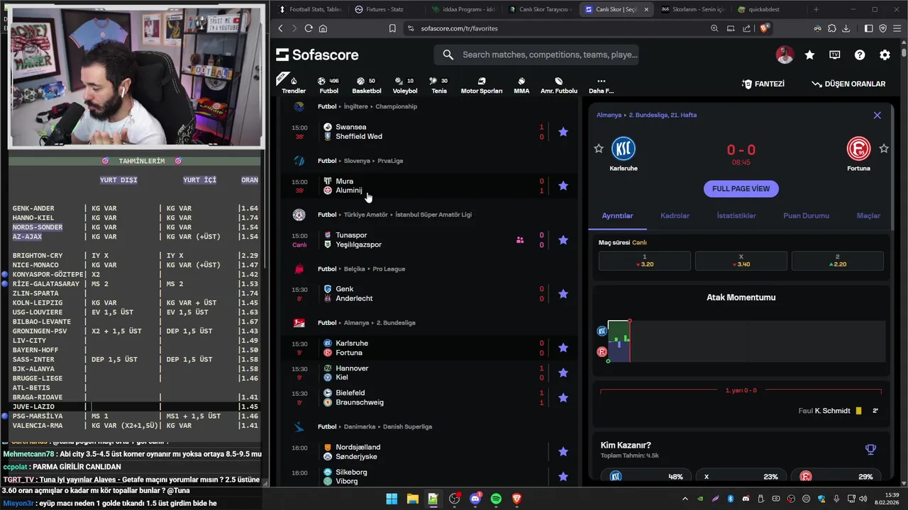Open the DÜŞEN ORANLAR link
This screenshot has width=908, height=510.
point(848,84)
